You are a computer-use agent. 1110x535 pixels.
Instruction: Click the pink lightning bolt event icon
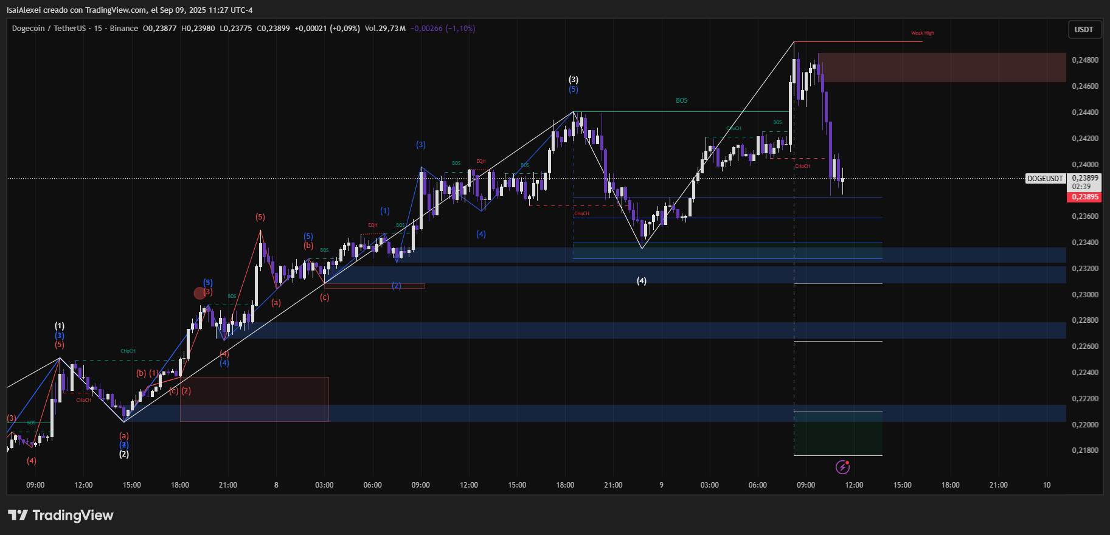click(x=842, y=467)
